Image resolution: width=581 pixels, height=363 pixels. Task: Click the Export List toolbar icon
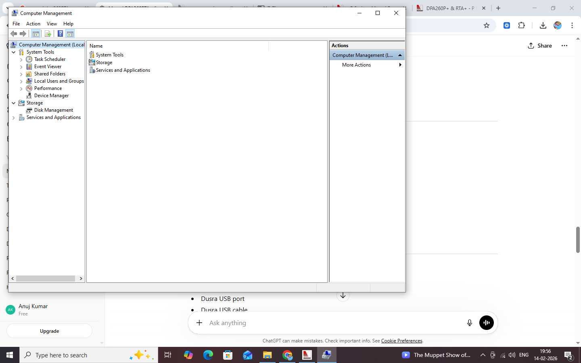pyautogui.click(x=48, y=33)
